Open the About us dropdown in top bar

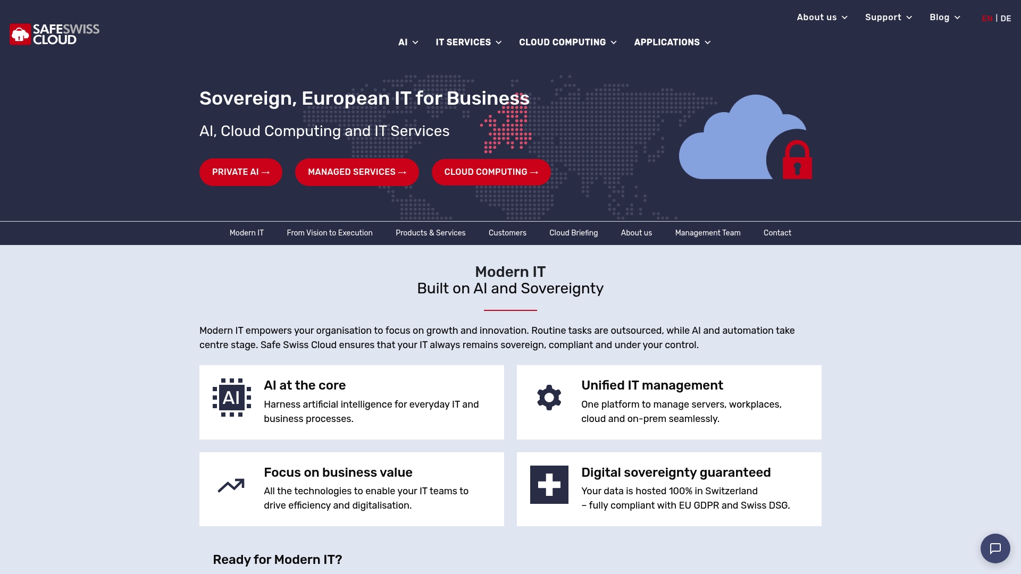(x=822, y=18)
